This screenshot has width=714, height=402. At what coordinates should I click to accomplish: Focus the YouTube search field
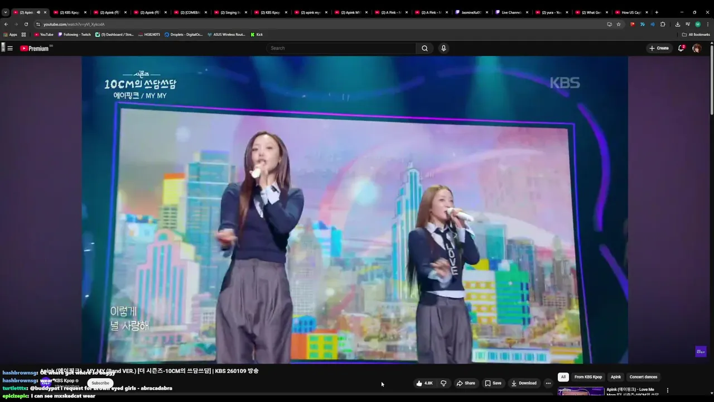pos(341,48)
